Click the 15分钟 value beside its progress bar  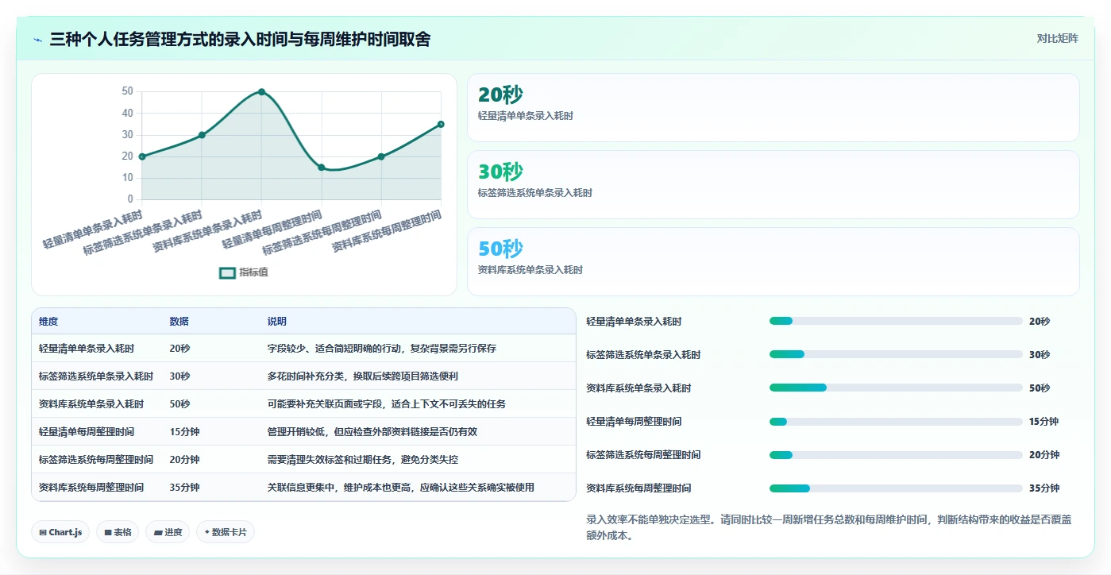(1044, 422)
